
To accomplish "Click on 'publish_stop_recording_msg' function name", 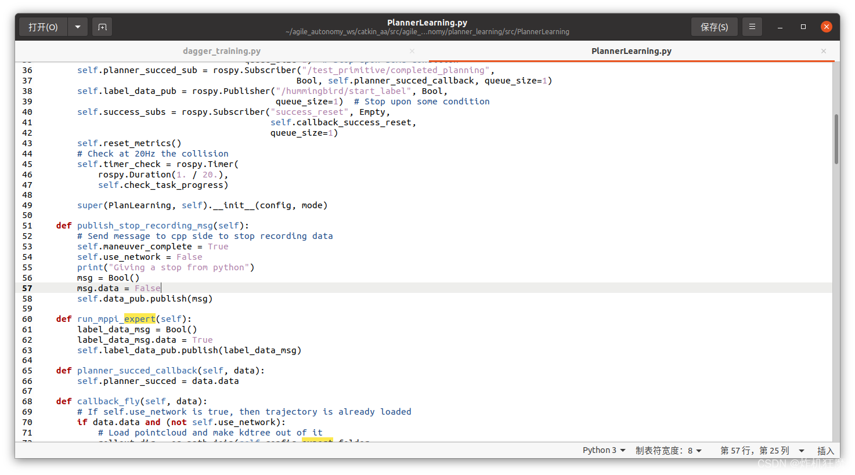I will coord(145,226).
